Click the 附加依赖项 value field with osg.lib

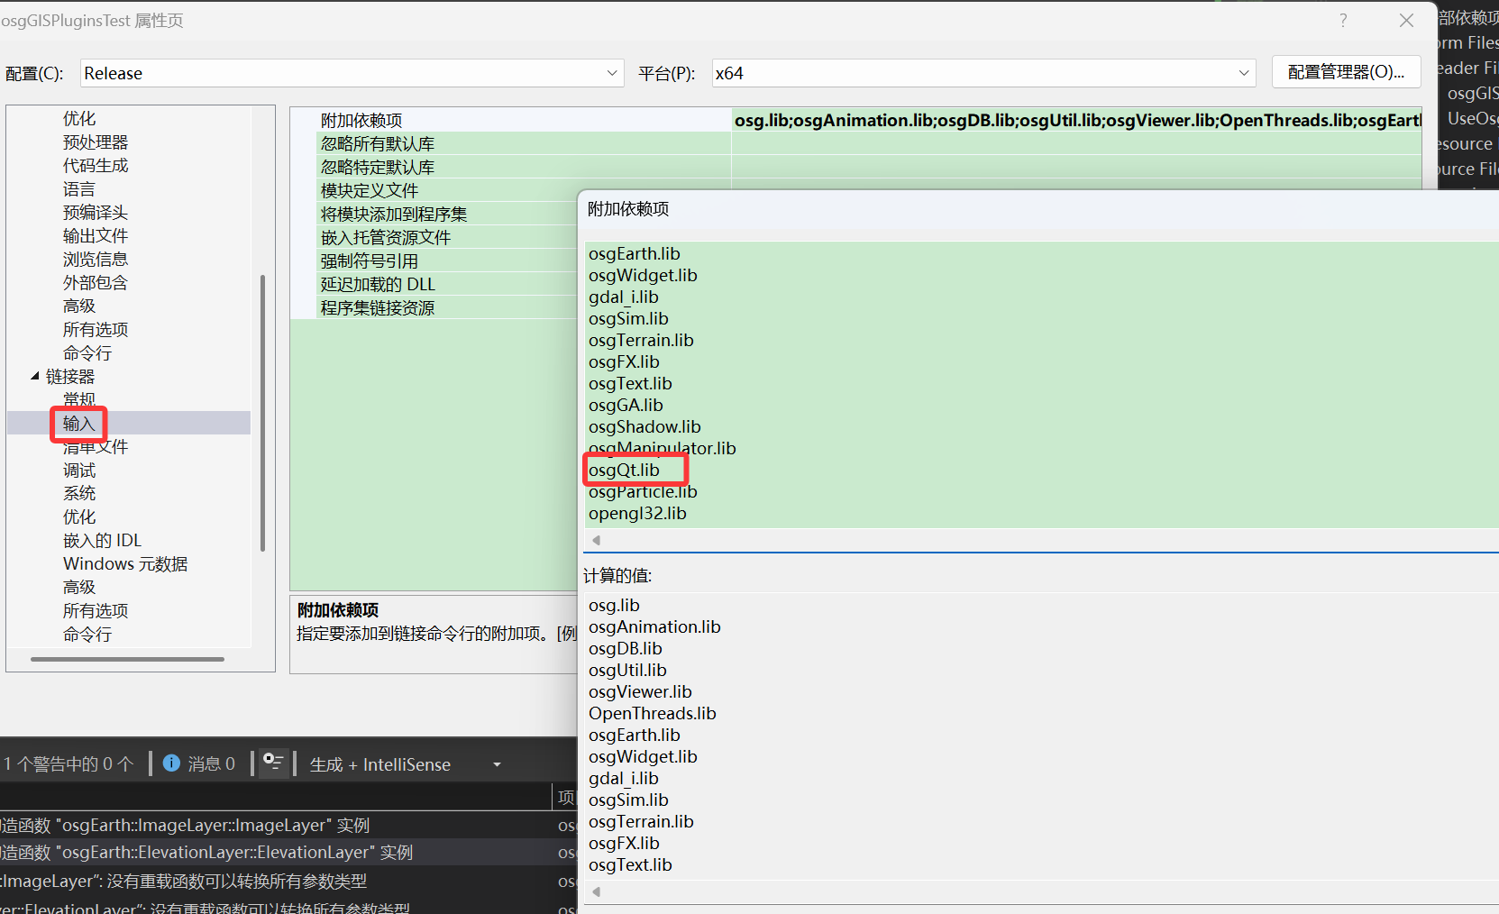[x=1077, y=120]
